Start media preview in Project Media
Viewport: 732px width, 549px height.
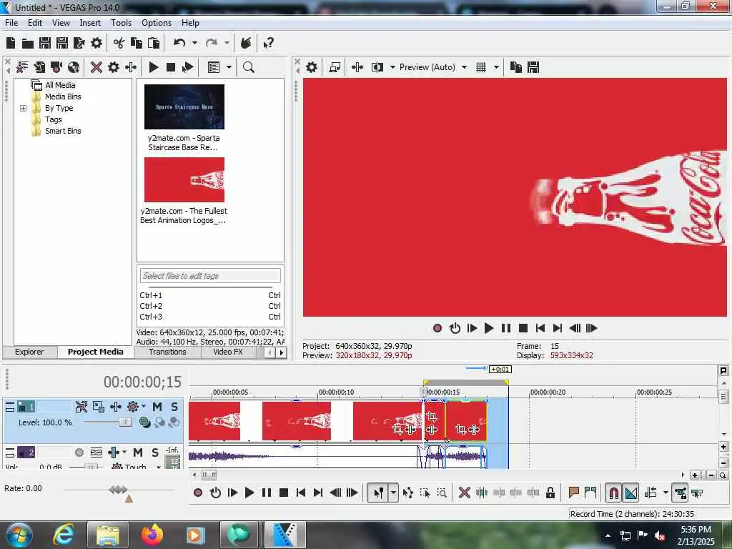pyautogui.click(x=154, y=67)
